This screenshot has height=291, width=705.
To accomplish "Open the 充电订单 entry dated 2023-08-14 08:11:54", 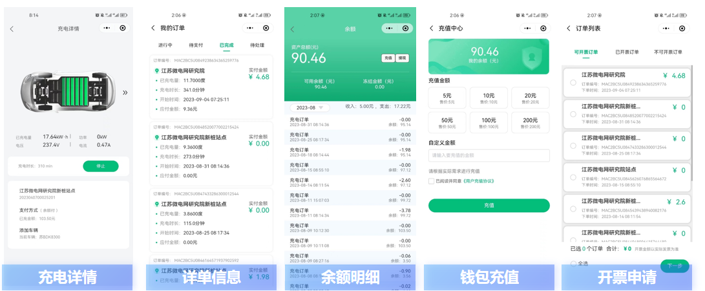I will click(350, 182).
